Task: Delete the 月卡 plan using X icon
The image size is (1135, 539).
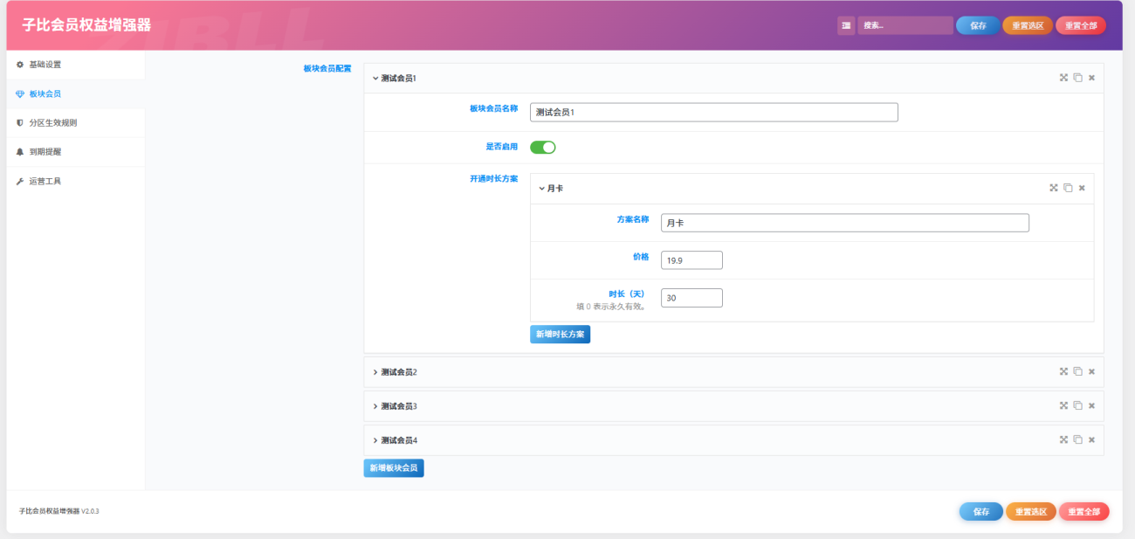Action: [x=1082, y=188]
